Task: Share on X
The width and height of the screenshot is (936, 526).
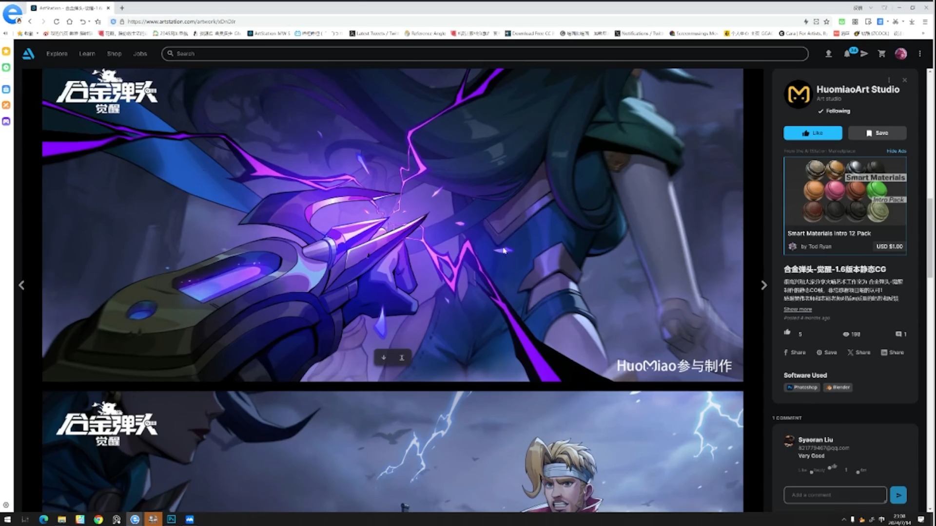Action: [859, 352]
